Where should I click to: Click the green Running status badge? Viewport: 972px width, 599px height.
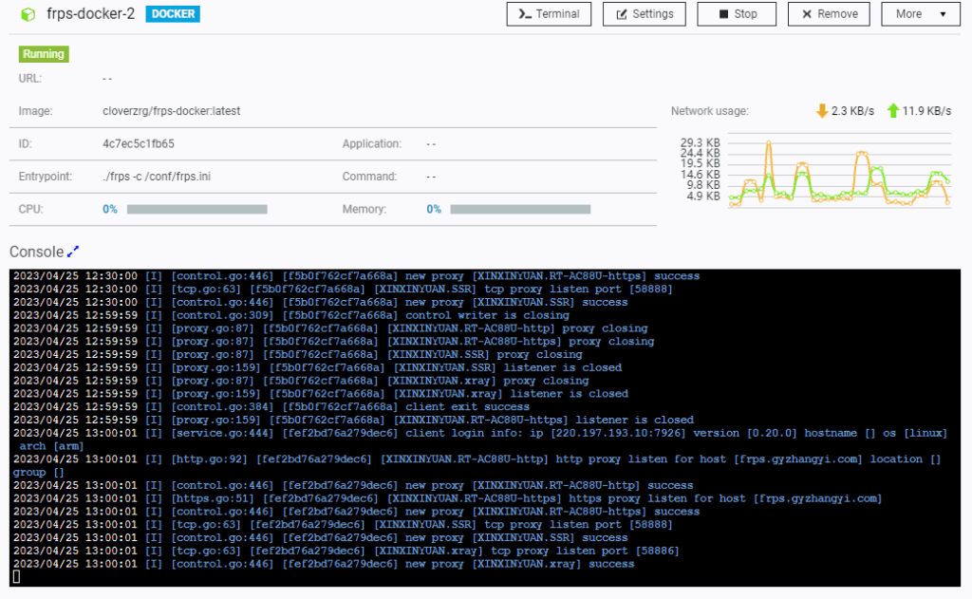pyautogui.click(x=44, y=54)
